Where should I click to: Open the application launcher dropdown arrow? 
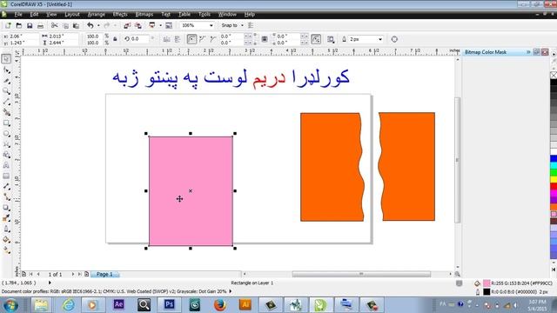160,25
